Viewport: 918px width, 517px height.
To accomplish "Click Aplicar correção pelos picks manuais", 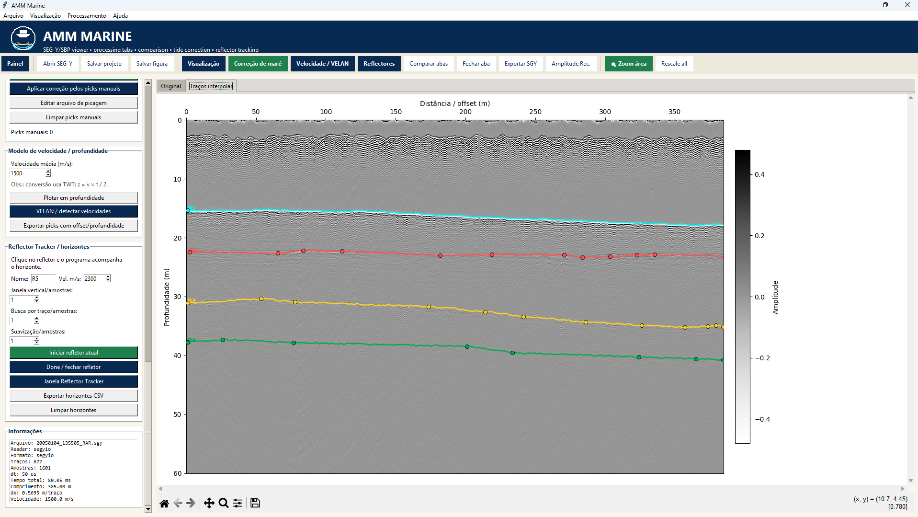I will point(74,89).
